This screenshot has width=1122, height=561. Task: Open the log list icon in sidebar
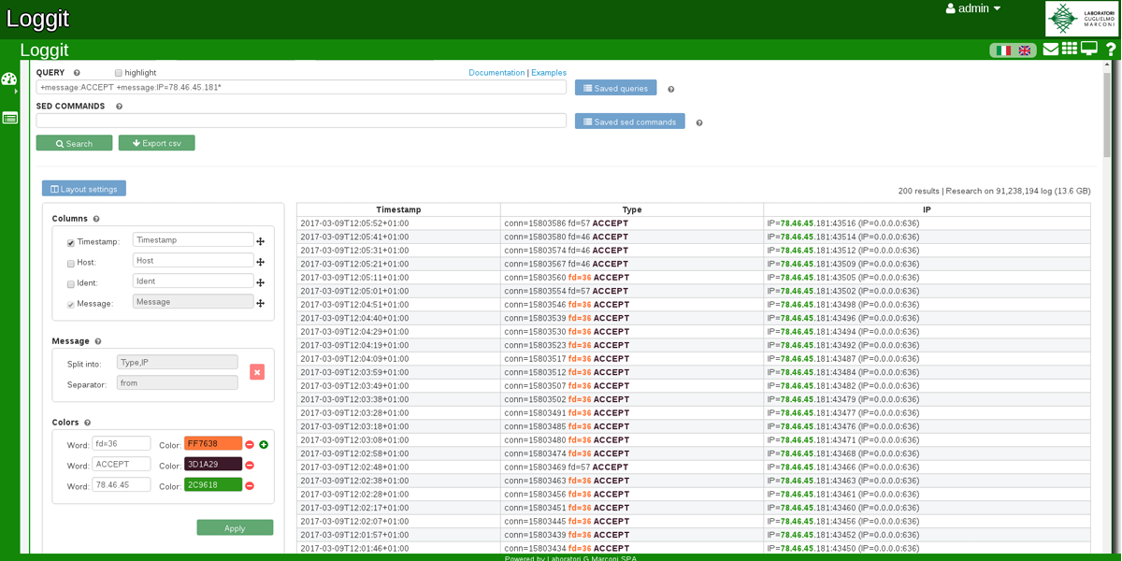tap(9, 118)
